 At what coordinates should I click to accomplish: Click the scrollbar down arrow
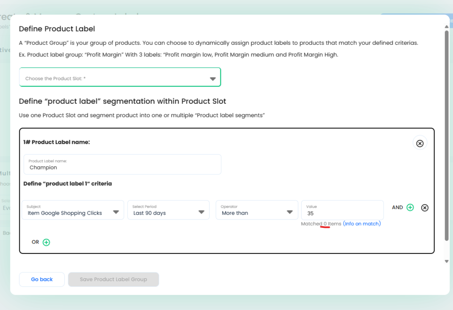(x=447, y=261)
